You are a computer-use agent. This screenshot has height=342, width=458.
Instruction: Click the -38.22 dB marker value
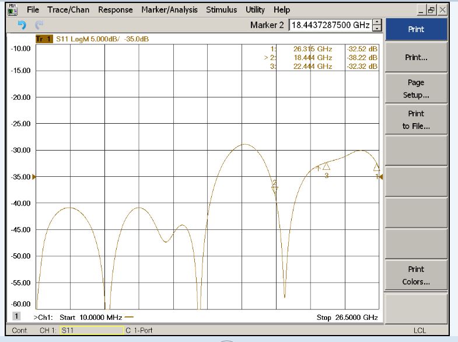pos(362,58)
